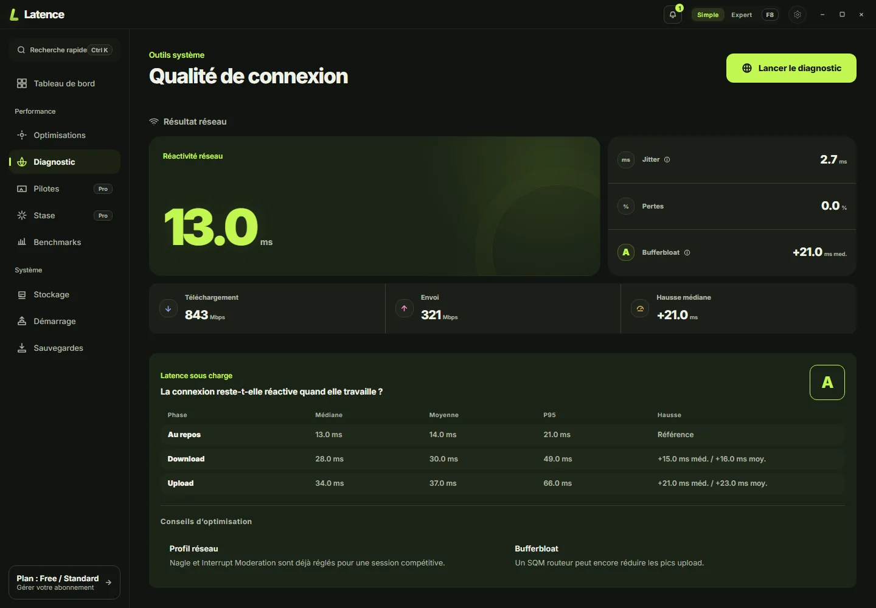Select Diagnostic in the sidebar
This screenshot has width=876, height=608.
pyautogui.click(x=64, y=162)
